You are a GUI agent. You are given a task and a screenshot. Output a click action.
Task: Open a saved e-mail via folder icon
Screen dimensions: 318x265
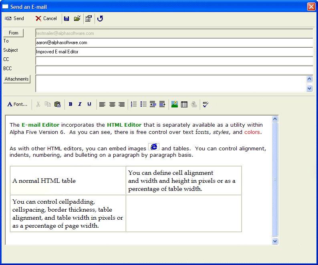pos(77,18)
